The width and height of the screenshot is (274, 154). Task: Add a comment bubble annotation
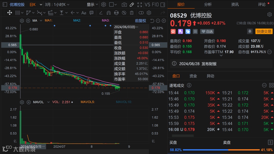pyautogui.click(x=91, y=13)
